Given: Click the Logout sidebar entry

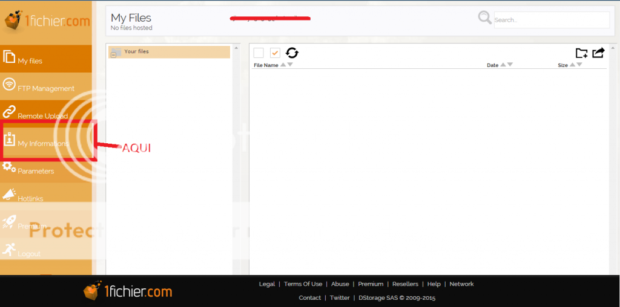Looking at the screenshot, I should pyautogui.click(x=29, y=254).
